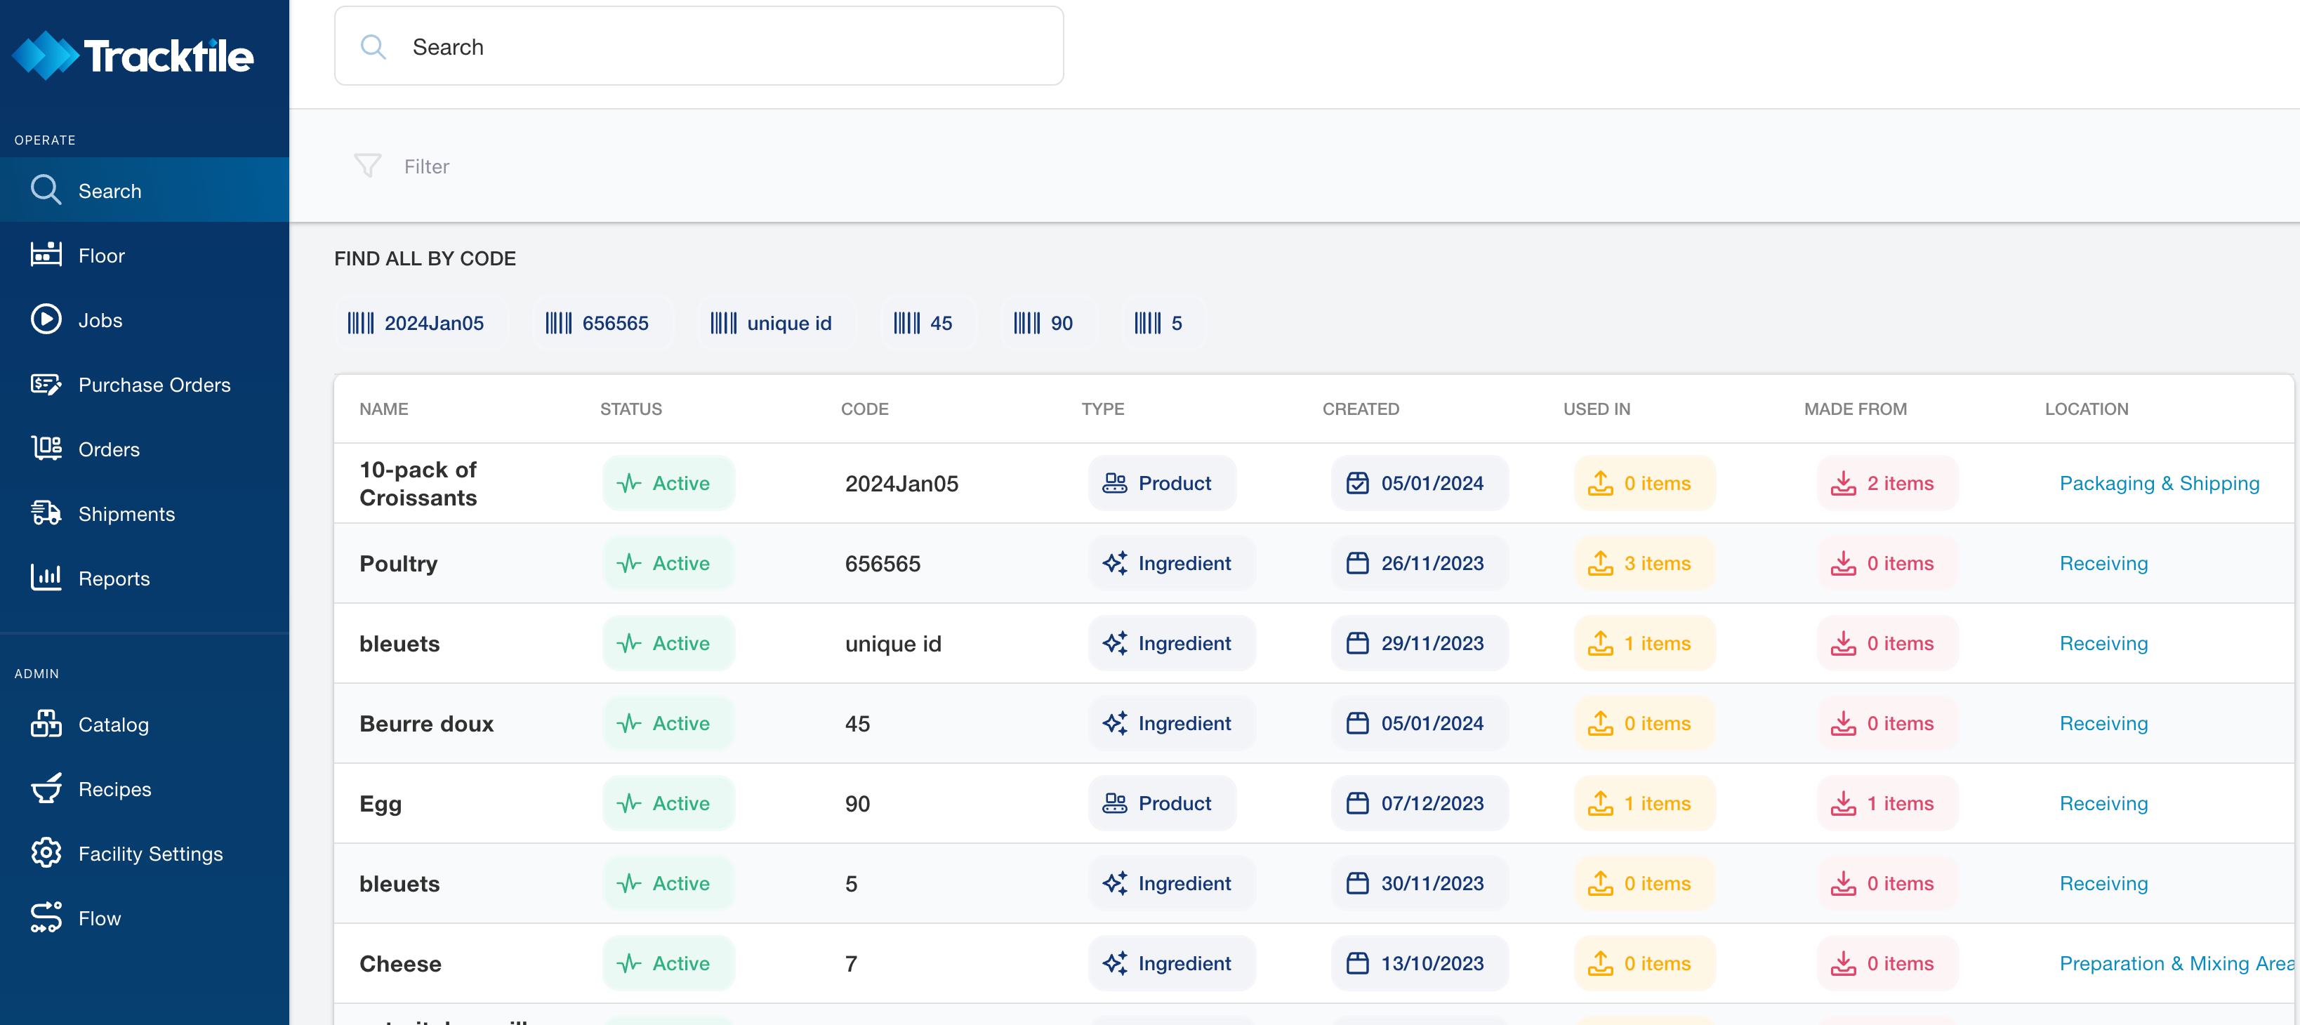
Task: Click the Tracktile logo
Action: [x=133, y=55]
